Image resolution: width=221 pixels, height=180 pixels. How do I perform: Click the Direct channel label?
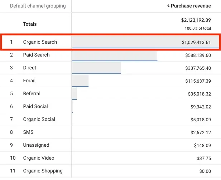(x=30, y=68)
